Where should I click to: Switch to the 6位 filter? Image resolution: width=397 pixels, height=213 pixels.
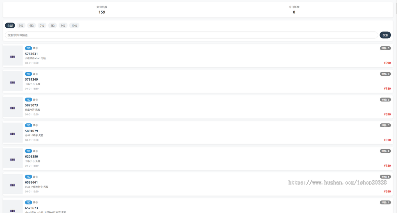[32, 25]
